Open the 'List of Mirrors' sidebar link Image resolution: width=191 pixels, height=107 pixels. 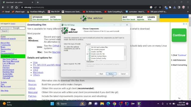tap(9, 63)
